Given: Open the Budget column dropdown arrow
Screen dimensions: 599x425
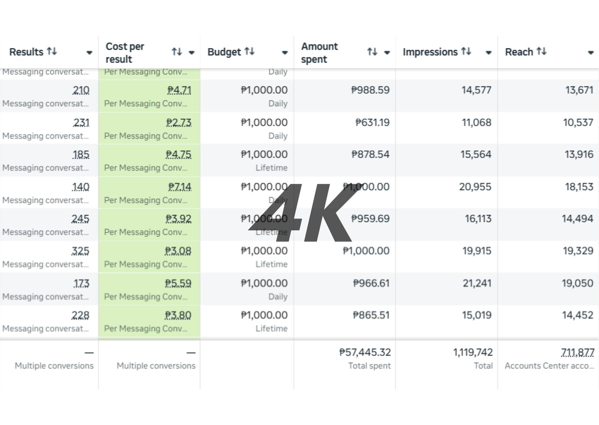Looking at the screenshot, I should point(284,53).
